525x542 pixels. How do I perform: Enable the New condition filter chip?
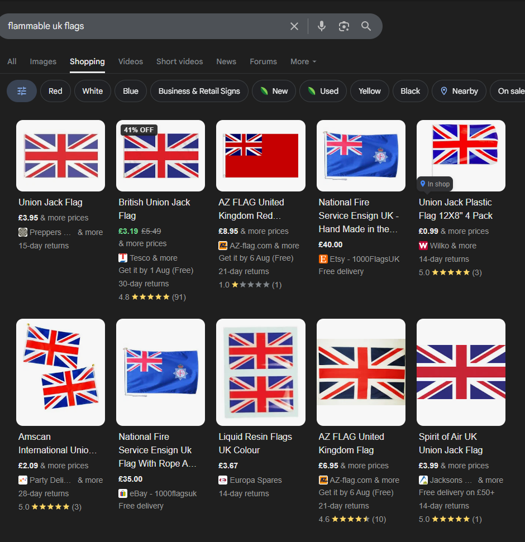pos(274,91)
